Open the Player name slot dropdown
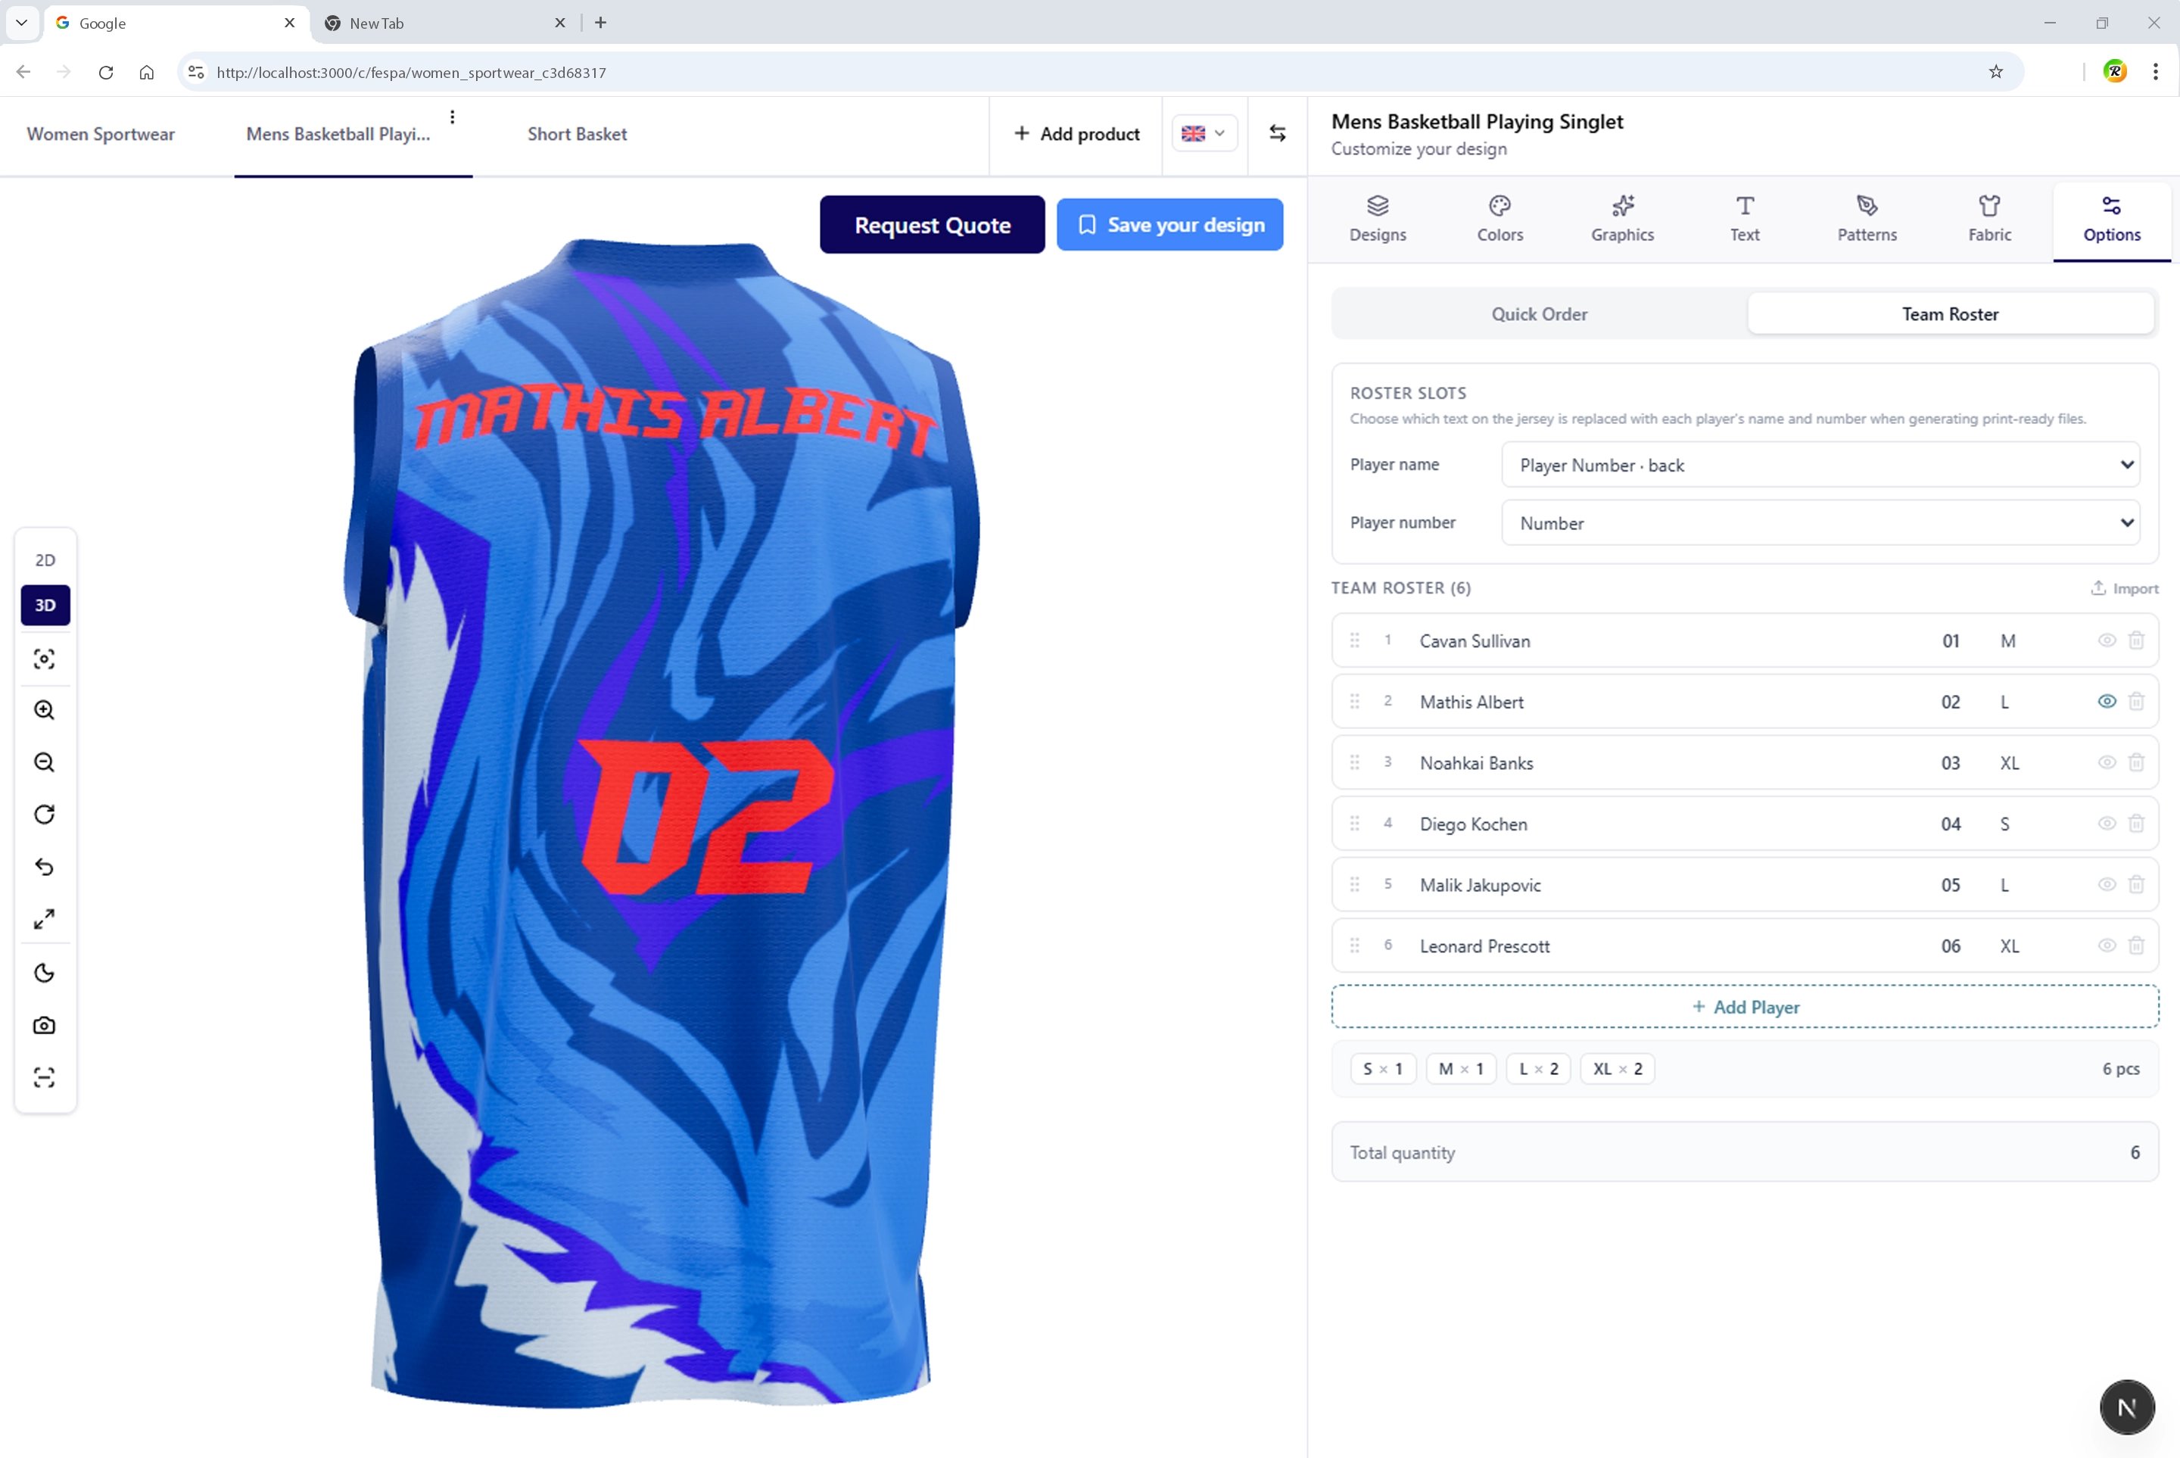Viewport: 2180px width, 1458px height. pyautogui.click(x=1820, y=465)
